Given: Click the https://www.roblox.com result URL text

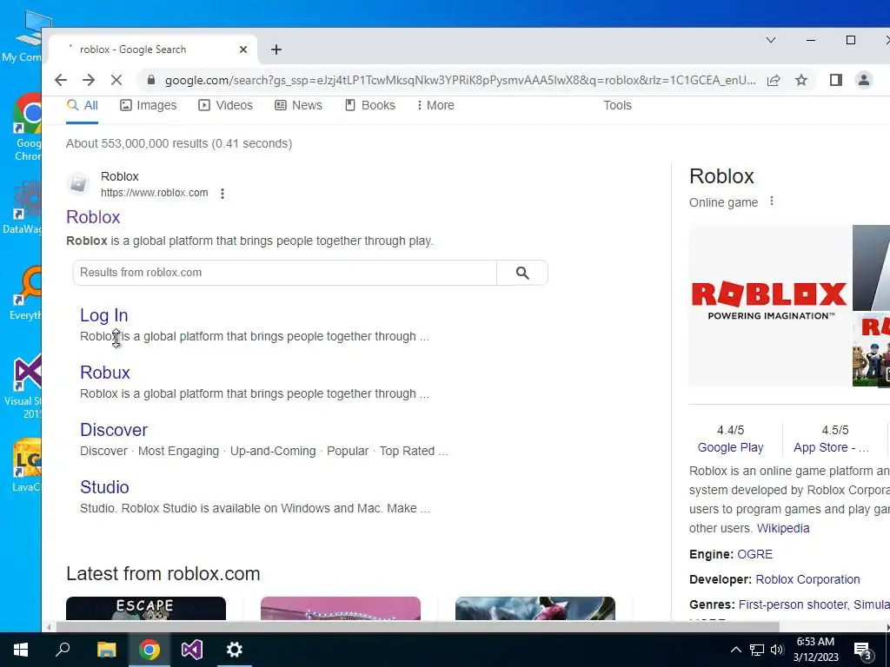Looking at the screenshot, I should (x=155, y=193).
